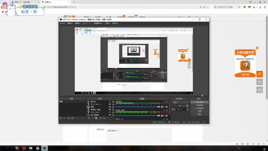Image resolution: width=268 pixels, height=151 pixels.
Task: Open desktop audio settings gear
Action: coord(166,107)
